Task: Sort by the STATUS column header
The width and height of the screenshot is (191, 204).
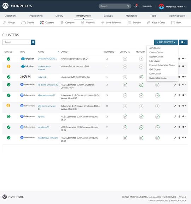Action: (x=8, y=52)
